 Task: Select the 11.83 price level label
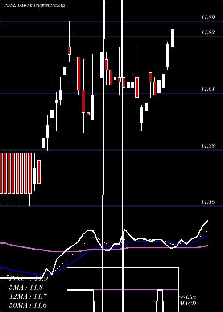[208, 33]
